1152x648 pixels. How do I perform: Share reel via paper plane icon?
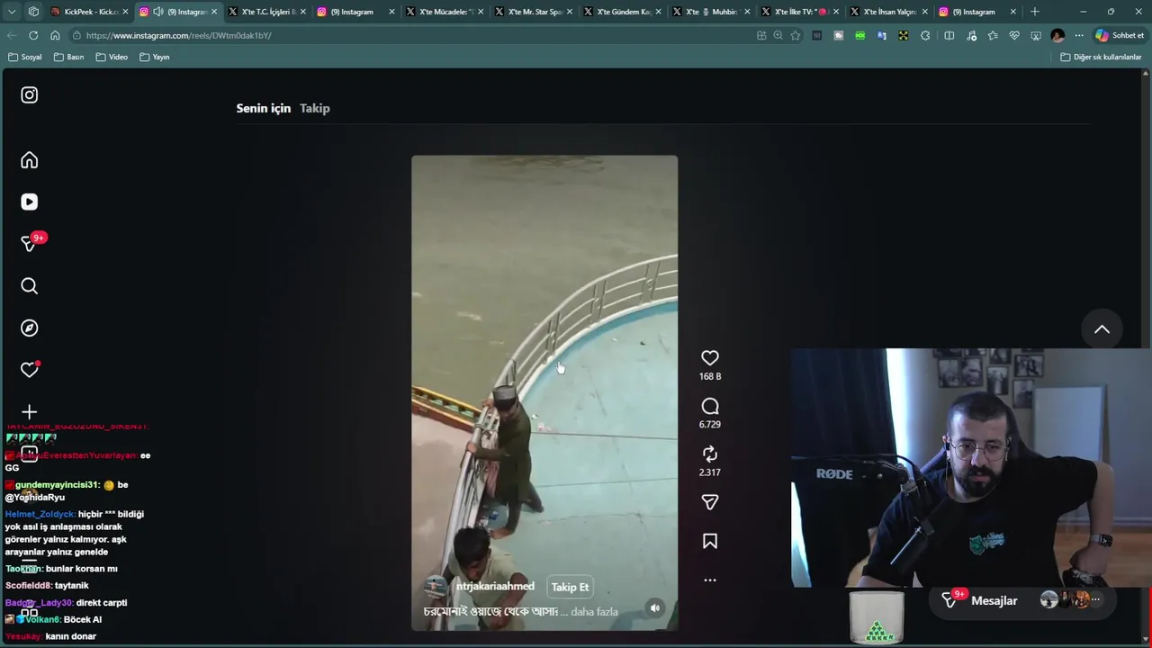(x=710, y=502)
